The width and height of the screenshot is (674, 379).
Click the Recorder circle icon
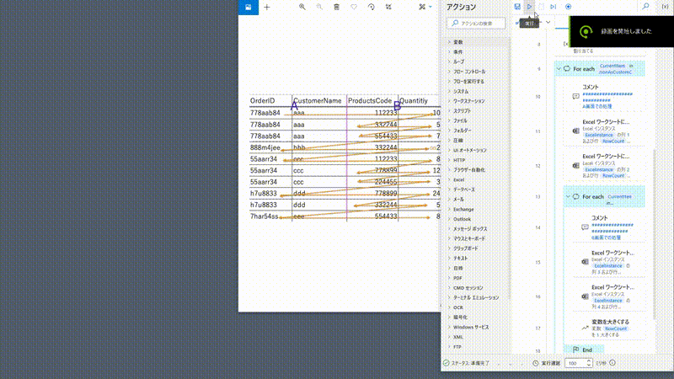coord(569,7)
